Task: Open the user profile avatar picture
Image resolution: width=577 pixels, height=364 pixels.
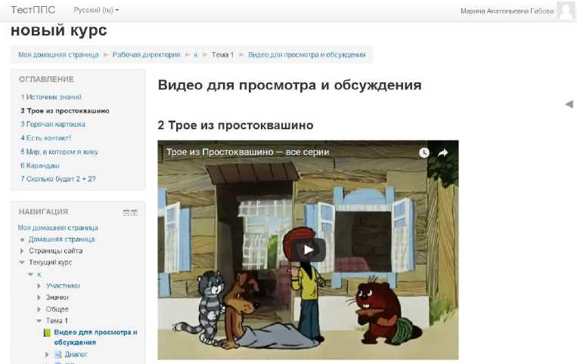Action: [x=566, y=11]
